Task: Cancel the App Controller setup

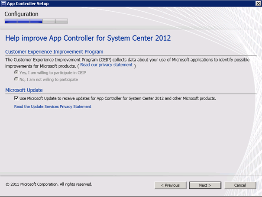Action: (x=240, y=185)
